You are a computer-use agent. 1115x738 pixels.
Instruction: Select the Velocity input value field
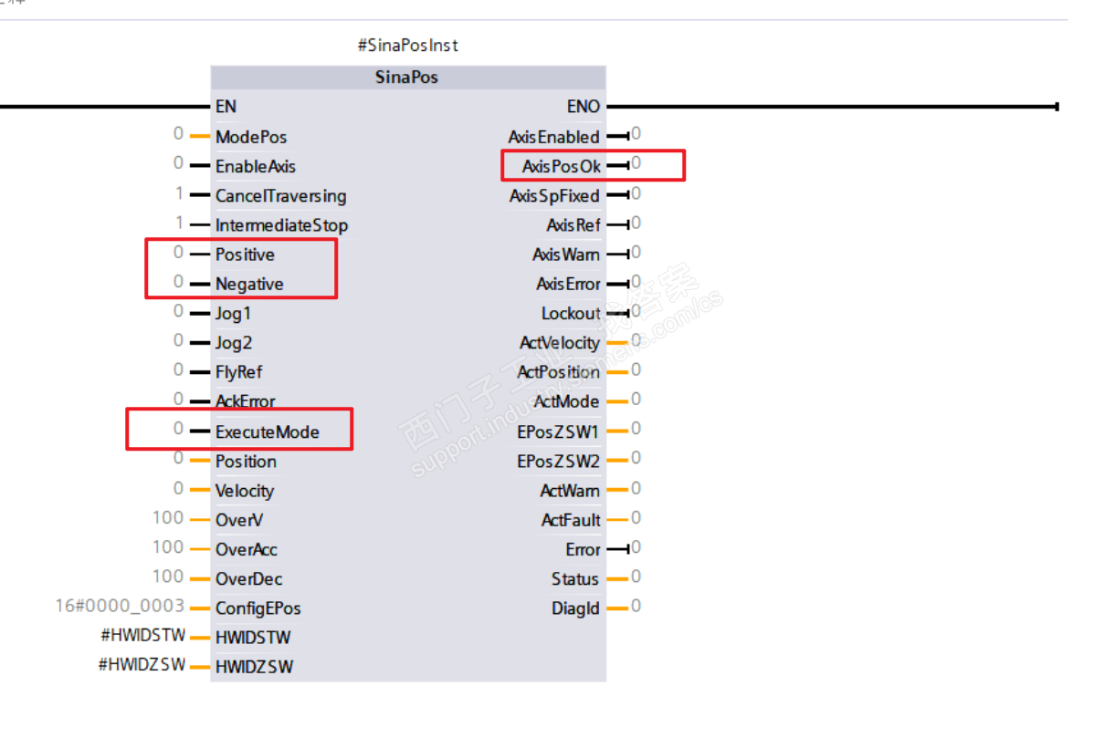[x=178, y=489]
